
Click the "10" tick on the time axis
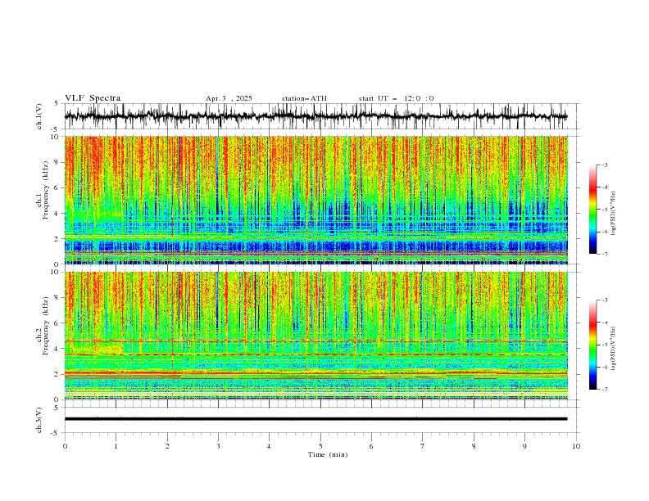tap(576, 446)
